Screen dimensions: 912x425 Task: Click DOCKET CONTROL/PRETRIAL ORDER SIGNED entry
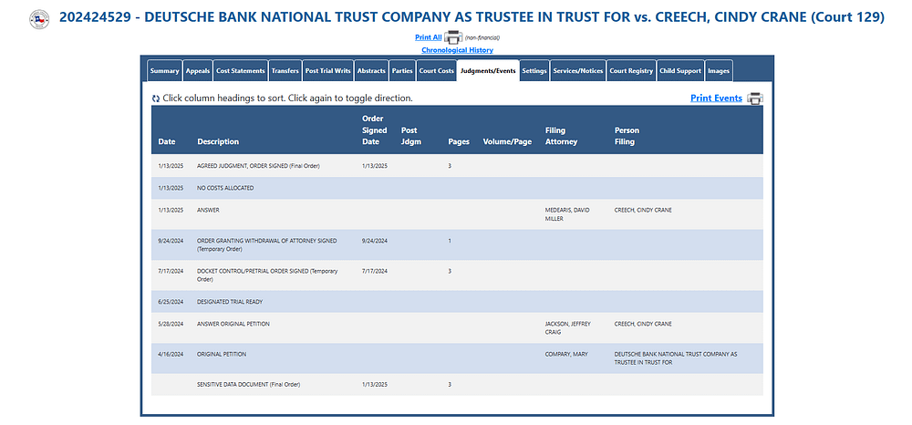(267, 275)
